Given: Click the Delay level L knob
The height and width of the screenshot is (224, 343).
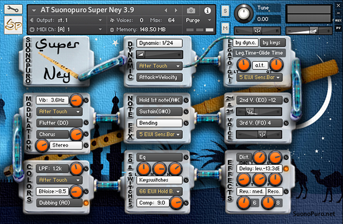Looking at the screenshot, I should tap(244, 179).
